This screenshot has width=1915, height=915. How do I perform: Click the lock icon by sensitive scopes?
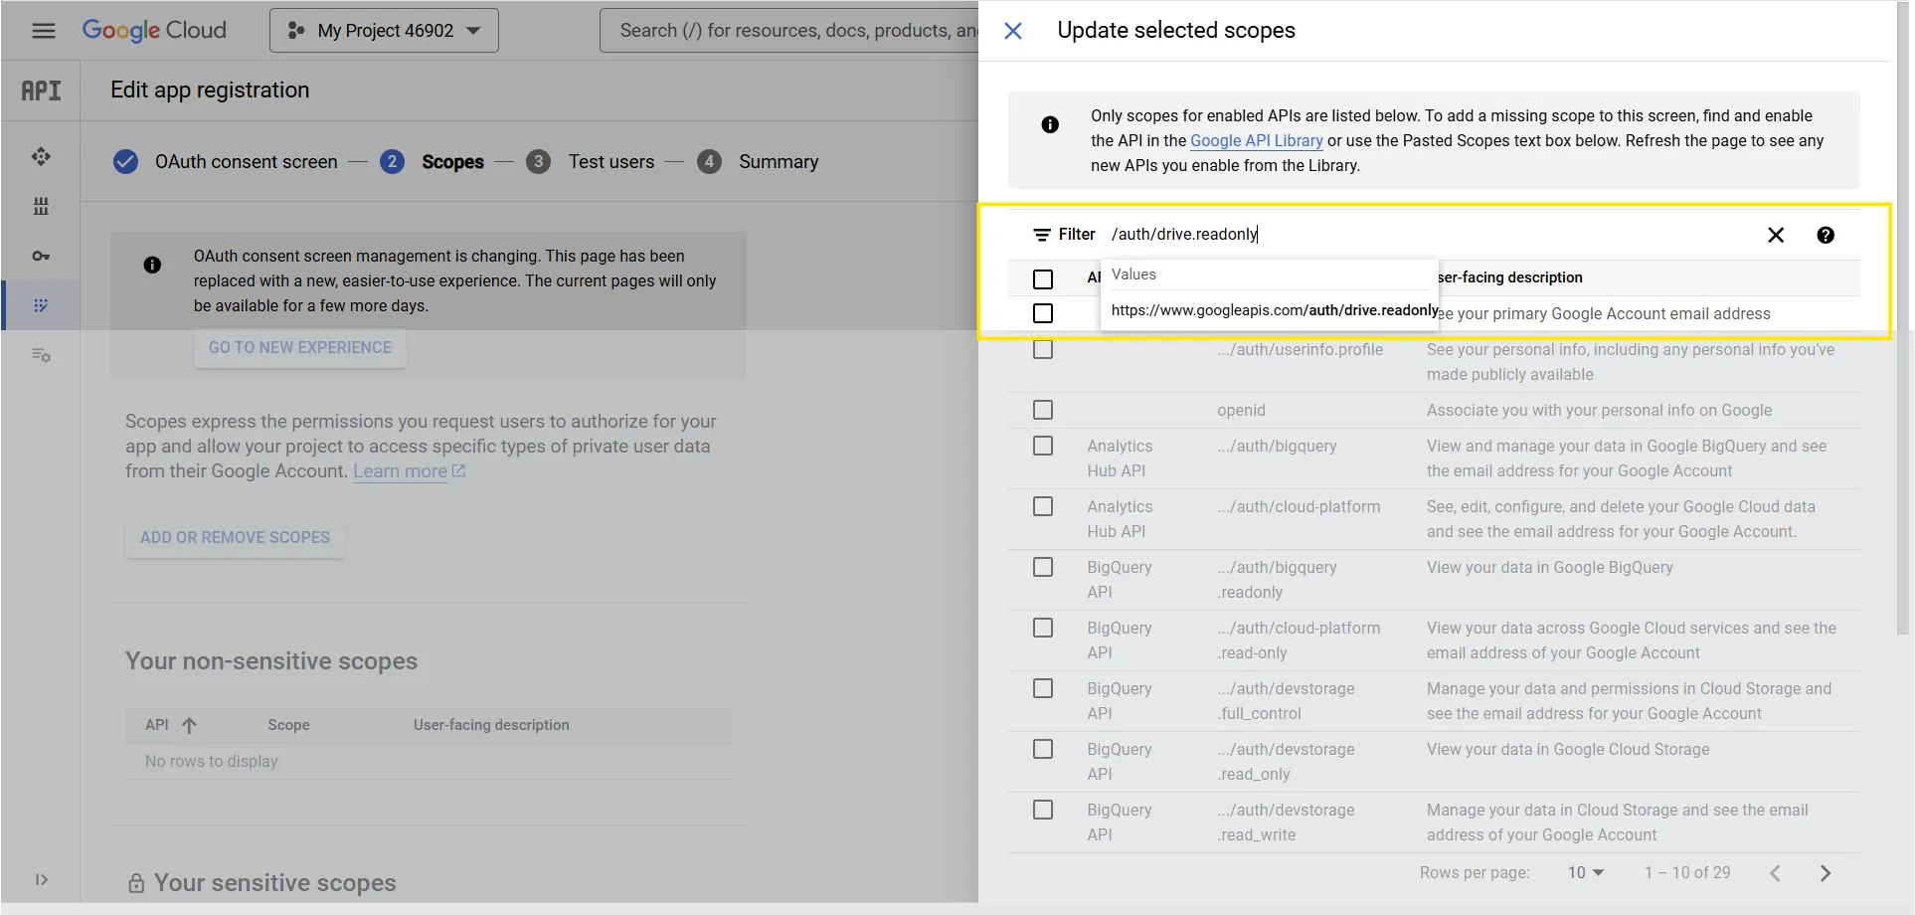coord(136,883)
